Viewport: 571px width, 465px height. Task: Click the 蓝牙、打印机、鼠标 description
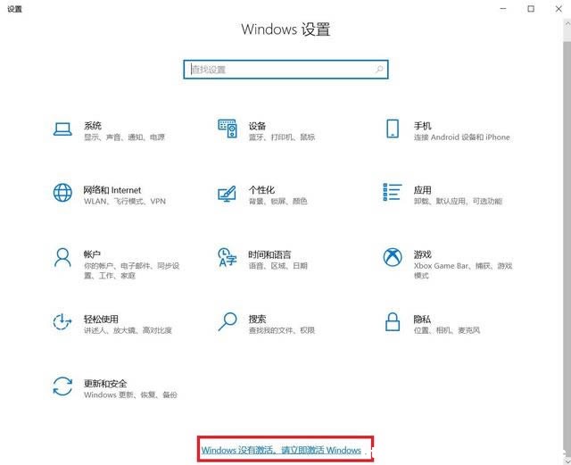[x=282, y=137]
